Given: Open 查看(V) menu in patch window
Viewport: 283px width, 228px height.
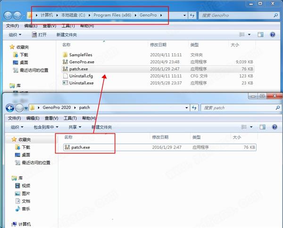Looking at the screenshot, I should (51, 118).
